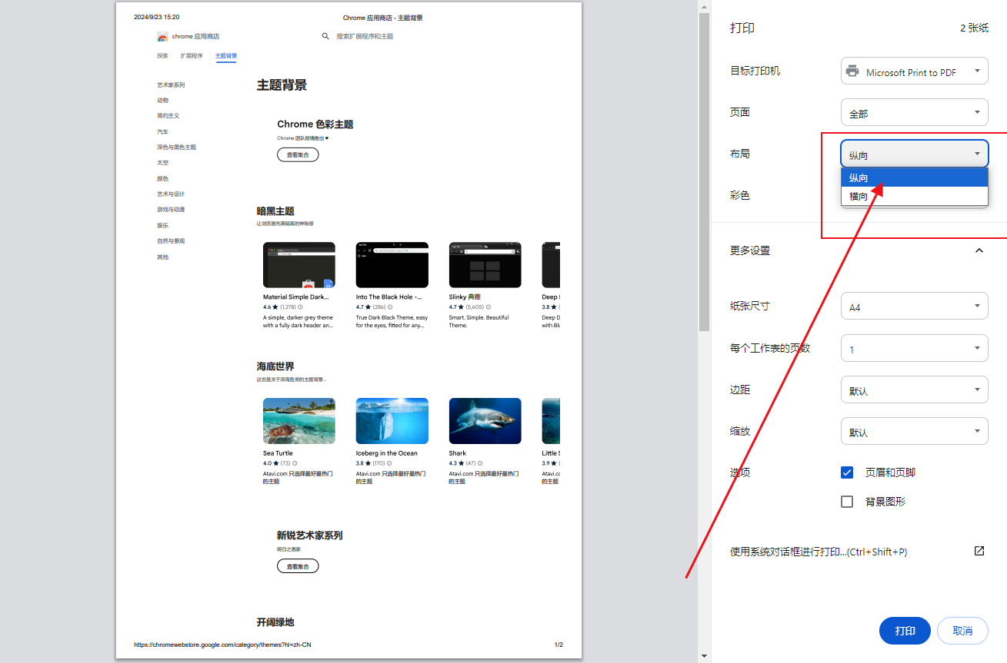Open the Margins dropdown
The image size is (1007, 663).
coord(914,390)
